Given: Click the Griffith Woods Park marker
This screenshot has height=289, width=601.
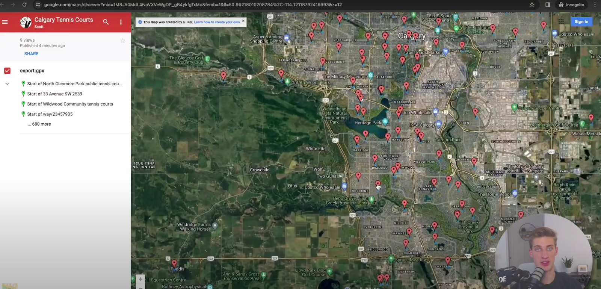Looking at the screenshot, I should (287, 82).
